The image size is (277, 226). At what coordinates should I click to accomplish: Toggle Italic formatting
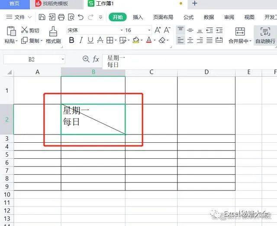click(x=81, y=40)
